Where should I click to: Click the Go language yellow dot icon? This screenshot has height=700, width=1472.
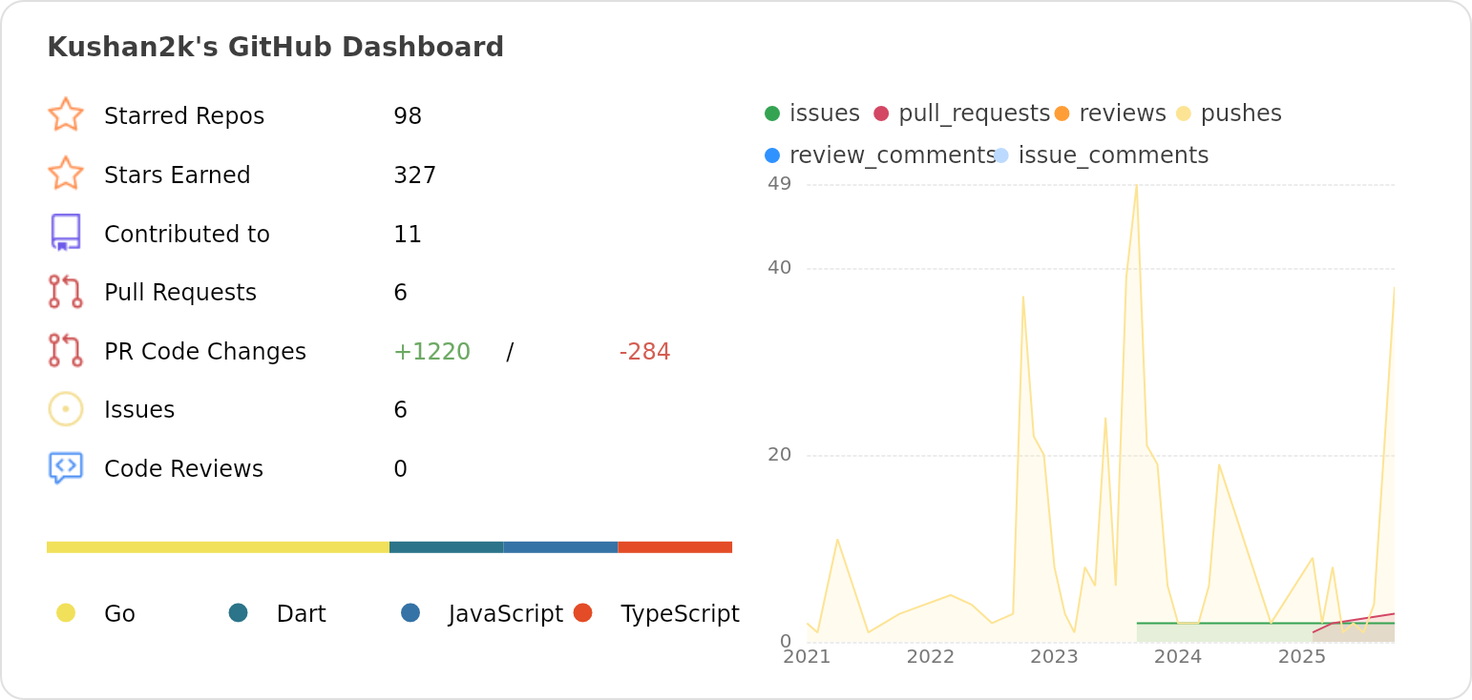[x=65, y=613]
